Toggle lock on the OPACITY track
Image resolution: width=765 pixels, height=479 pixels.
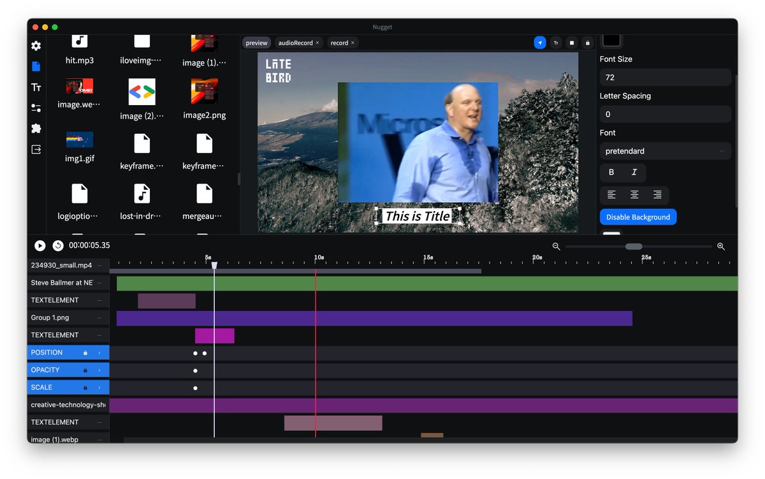(x=85, y=370)
